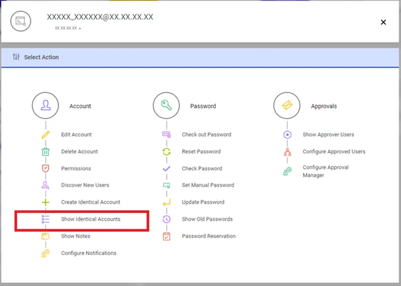Select Check out Password
Screen dimensions: 401x286
(207, 135)
